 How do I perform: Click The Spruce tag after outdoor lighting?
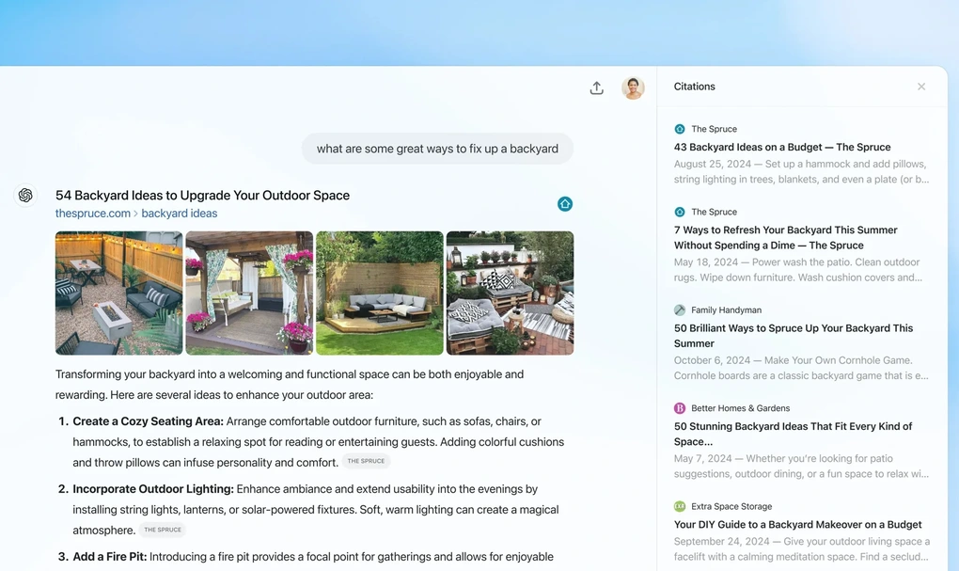point(163,530)
